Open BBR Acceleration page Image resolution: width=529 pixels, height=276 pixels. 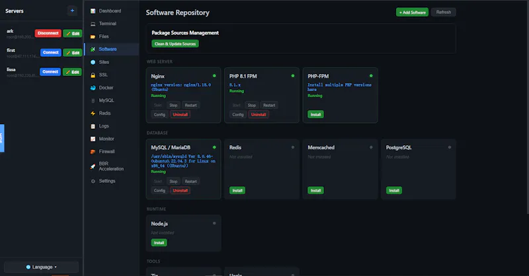[x=111, y=166]
